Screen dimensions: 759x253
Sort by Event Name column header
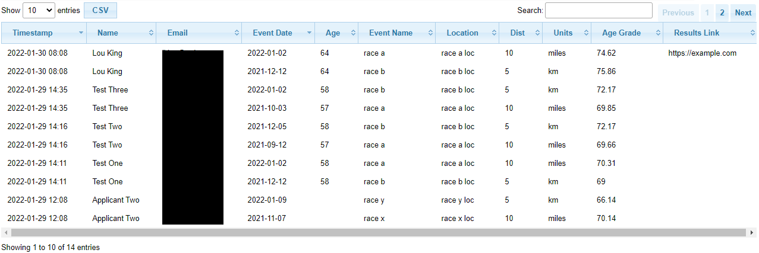[x=396, y=33]
